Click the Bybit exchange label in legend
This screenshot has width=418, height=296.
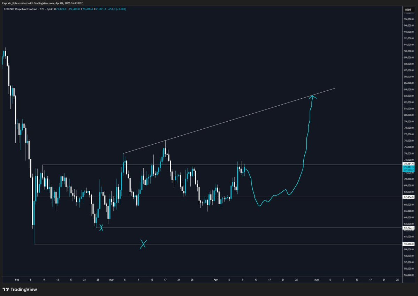point(50,9)
